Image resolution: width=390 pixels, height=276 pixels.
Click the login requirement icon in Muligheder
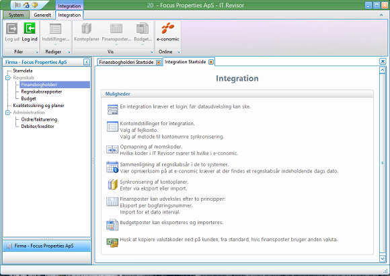click(112, 110)
